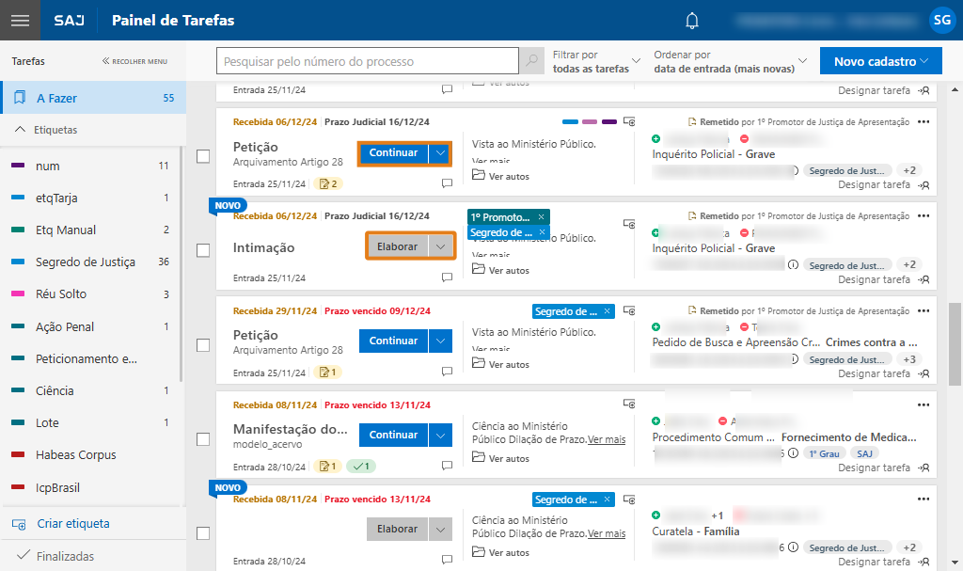The image size is (963, 571).
Task: Select the checkbox for the Intimação task
Action: (203, 250)
